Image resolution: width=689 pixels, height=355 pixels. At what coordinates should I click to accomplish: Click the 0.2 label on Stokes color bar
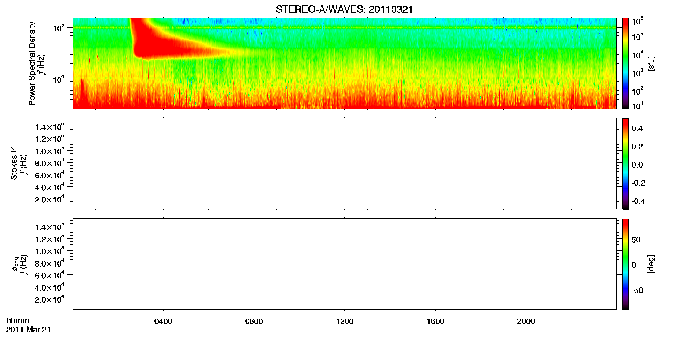(x=637, y=147)
